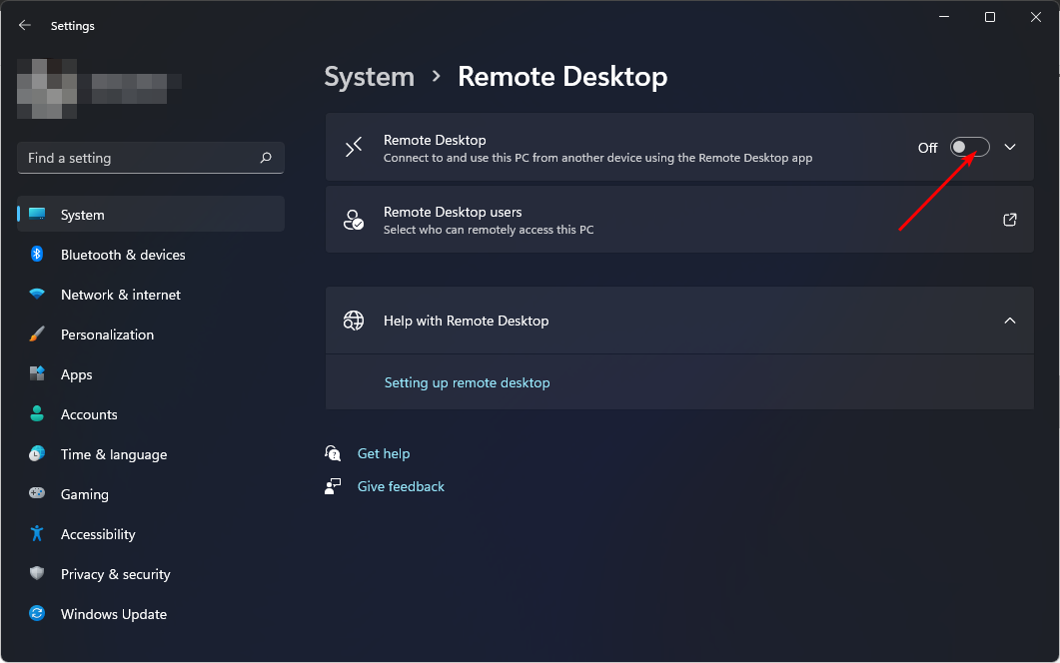Click the search magnifier icon
The width and height of the screenshot is (1060, 663).
click(x=266, y=158)
